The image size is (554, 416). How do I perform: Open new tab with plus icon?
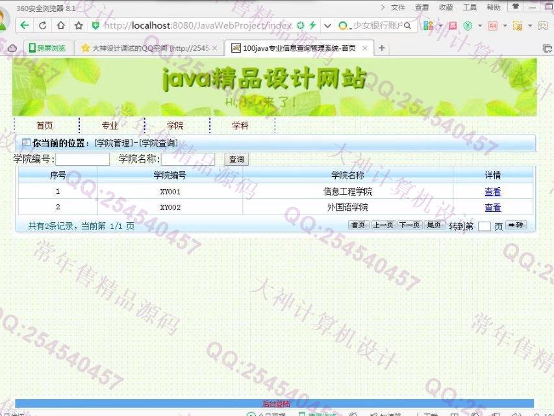[x=382, y=48]
